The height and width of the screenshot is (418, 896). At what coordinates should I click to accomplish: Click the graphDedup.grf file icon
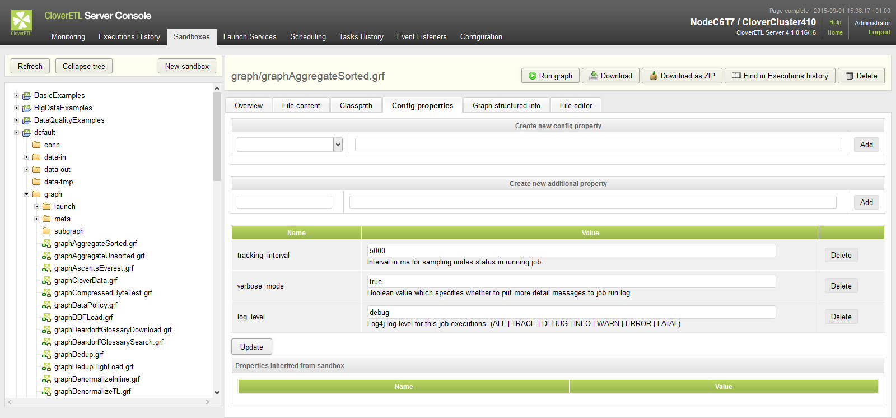pyautogui.click(x=46, y=355)
